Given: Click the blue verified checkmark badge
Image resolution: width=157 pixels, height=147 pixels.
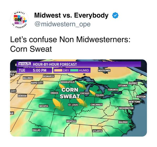Looking at the screenshot, I should click(x=115, y=15).
